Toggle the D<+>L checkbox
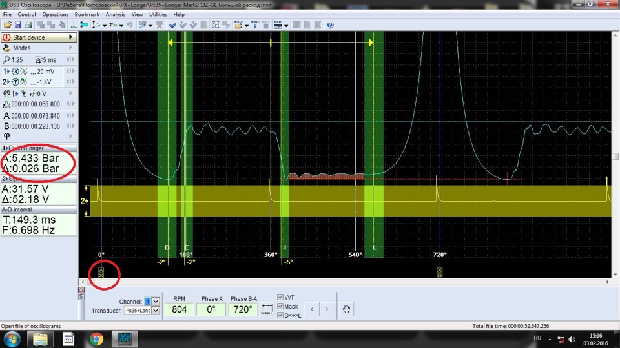This screenshot has height=348, width=620. point(280,316)
